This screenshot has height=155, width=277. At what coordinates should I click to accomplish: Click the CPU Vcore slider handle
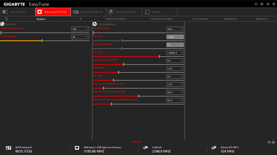coord(123,41)
